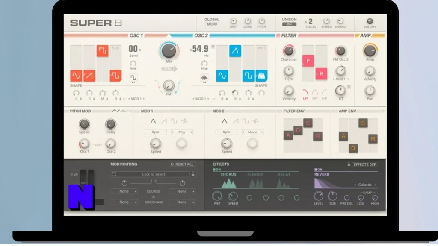Select sawtooth waveform for MOD 1
Viewport: 438px width, 246px height.
tap(164, 121)
